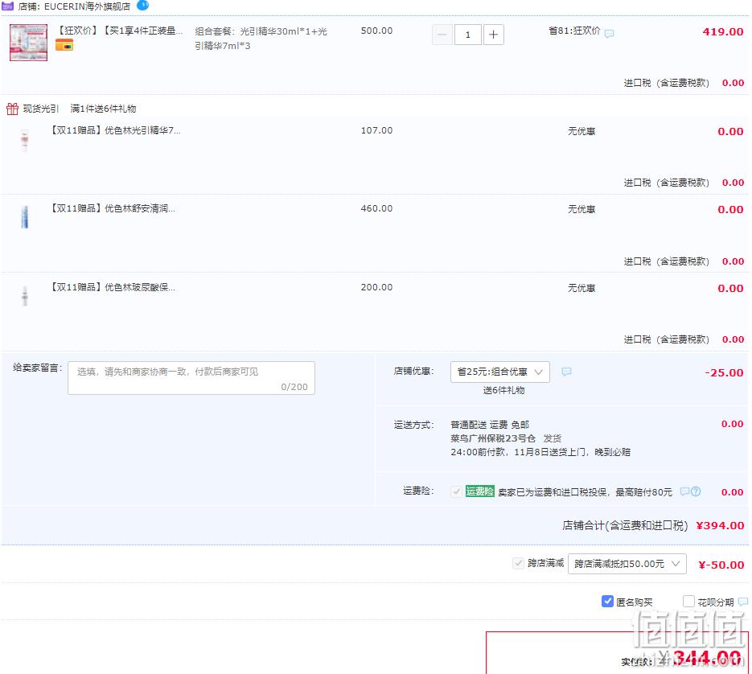752x674 pixels.
Task: Open the 【双11赠品】优色林舒安清润 link
Action: point(113,208)
